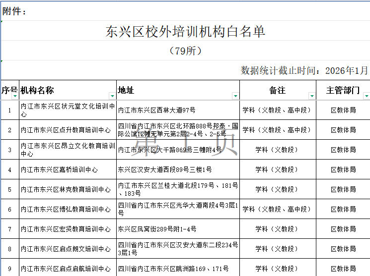370x276 pixels.
Task: Select the 备注 header cell
Action: click(x=278, y=90)
